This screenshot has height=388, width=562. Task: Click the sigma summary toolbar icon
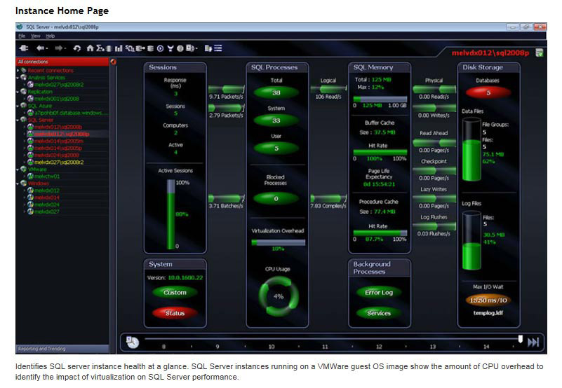click(x=100, y=48)
